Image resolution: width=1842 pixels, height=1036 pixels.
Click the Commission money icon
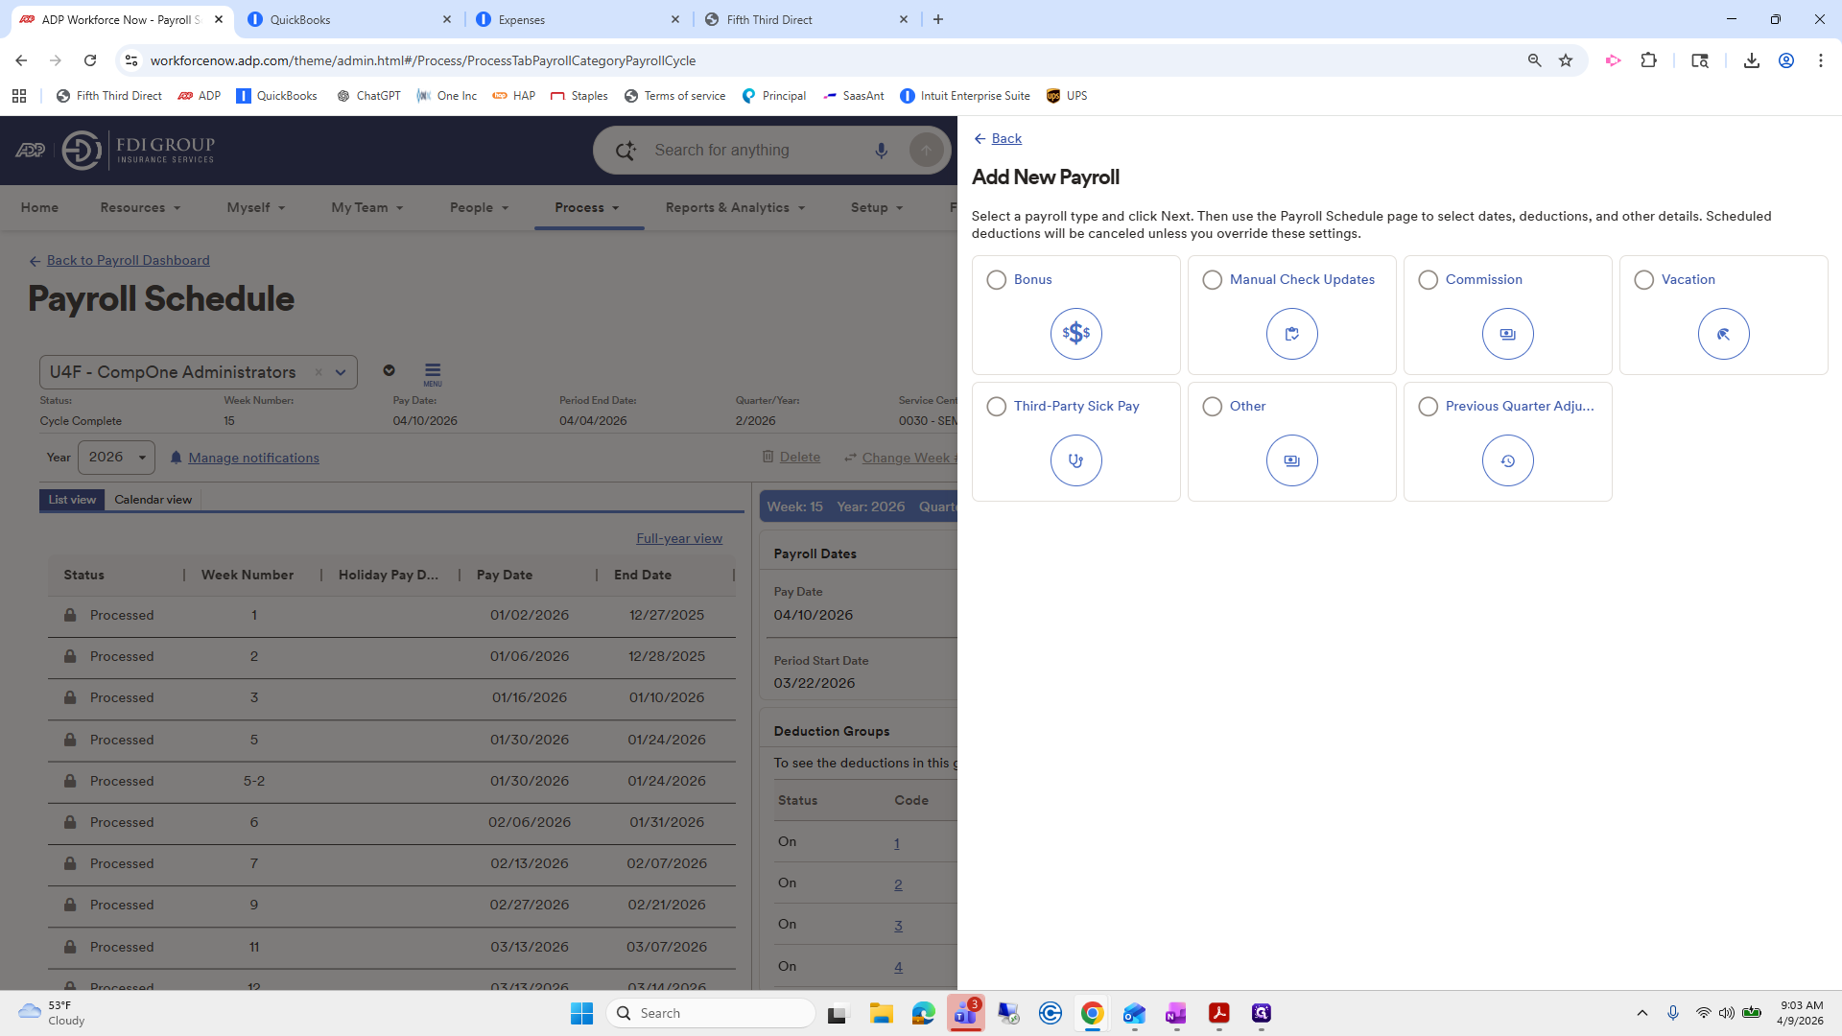point(1507,334)
